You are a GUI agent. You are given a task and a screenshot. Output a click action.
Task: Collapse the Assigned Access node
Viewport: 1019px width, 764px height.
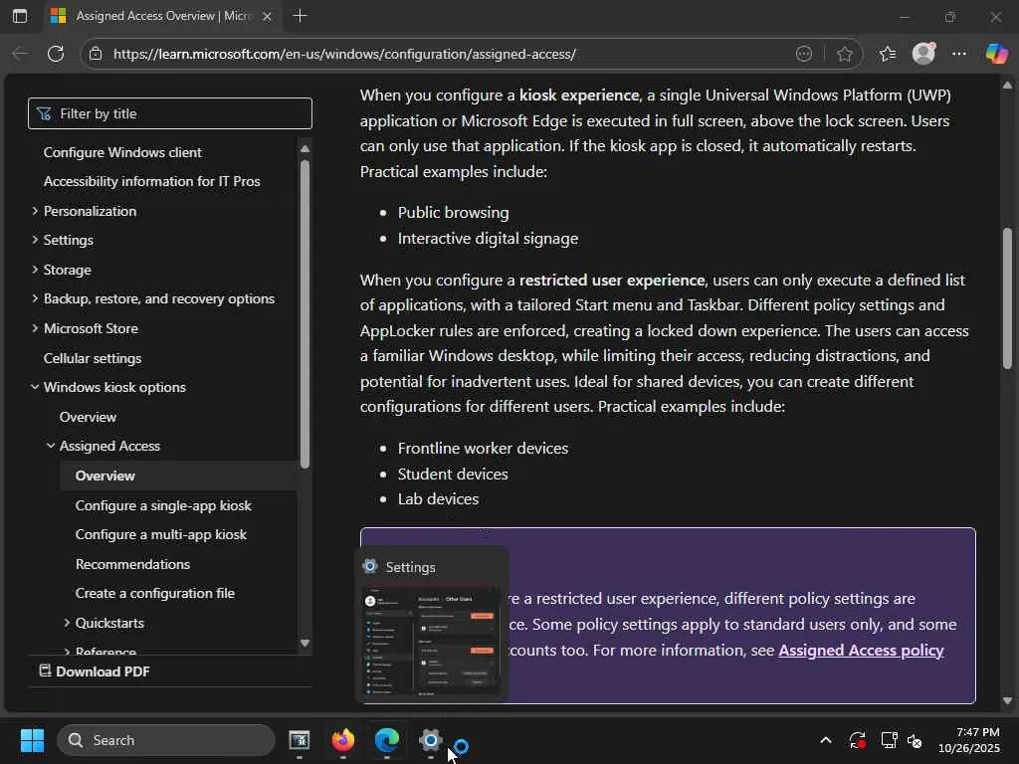(51, 447)
